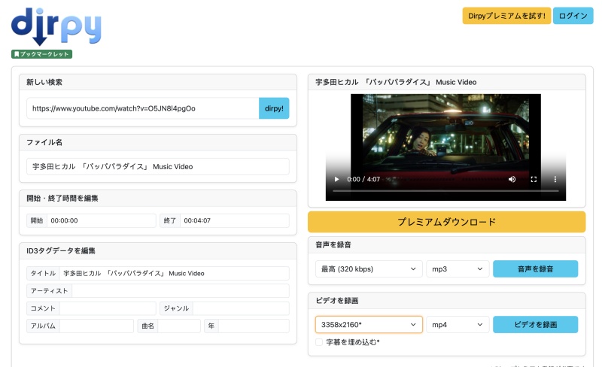The height and width of the screenshot is (367, 602).
Task: Open the mp4 video format dropdown
Action: tap(458, 325)
